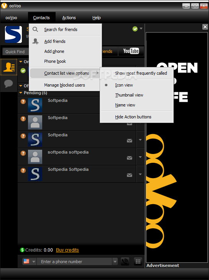
Task: Close the Contacts menu via its title
Action: pyautogui.click(x=41, y=18)
